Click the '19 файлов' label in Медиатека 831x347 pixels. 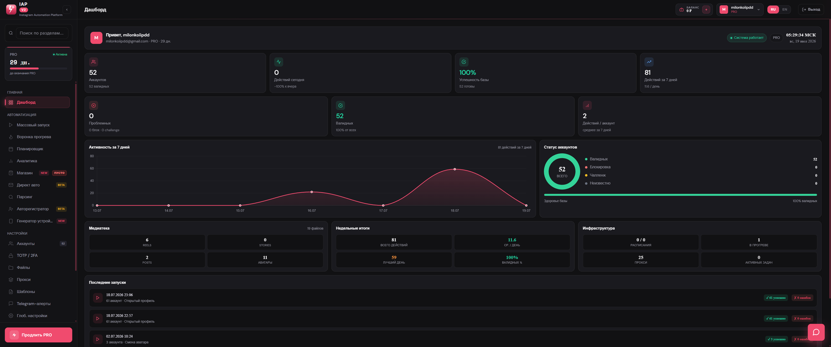pyautogui.click(x=315, y=229)
